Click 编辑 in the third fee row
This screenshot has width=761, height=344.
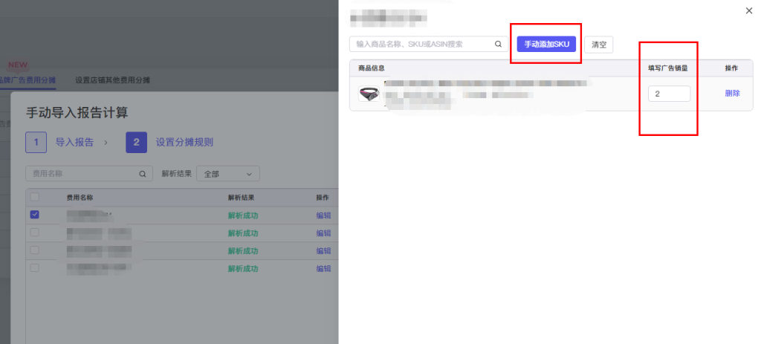tap(323, 251)
